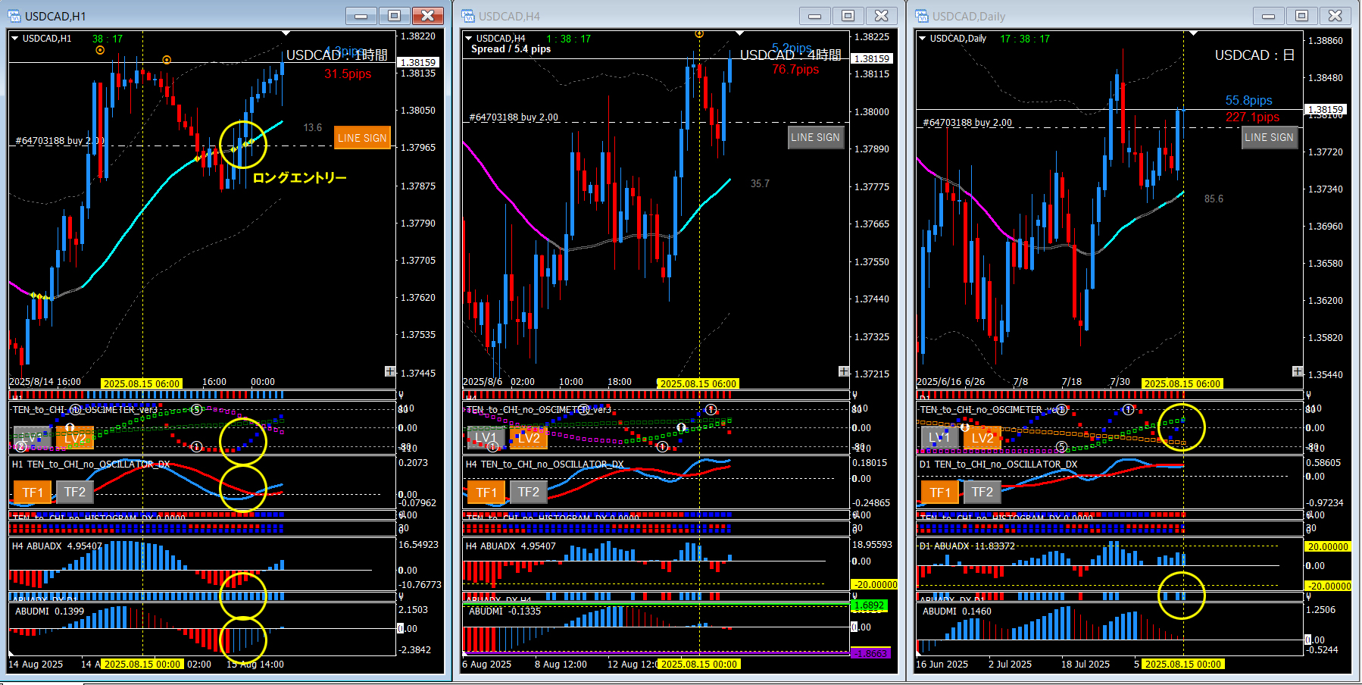Click the 2025.08.15 00:00 bottom label on H1
The width and height of the screenshot is (1362, 685).
click(142, 664)
